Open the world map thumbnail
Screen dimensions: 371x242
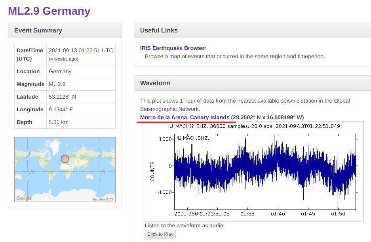[x=65, y=170]
